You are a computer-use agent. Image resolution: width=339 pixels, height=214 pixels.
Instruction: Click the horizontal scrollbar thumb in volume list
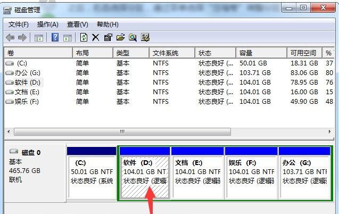point(122,131)
